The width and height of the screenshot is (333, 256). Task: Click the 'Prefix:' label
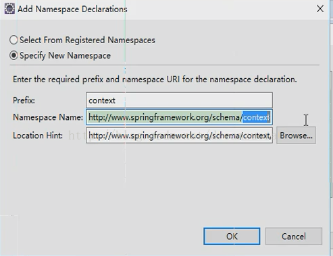(24, 100)
